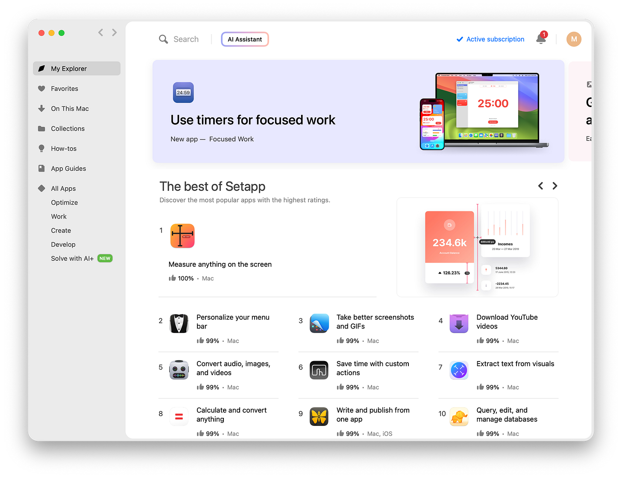Go forward with the forward arrow
The image size is (622, 478).
114,32
